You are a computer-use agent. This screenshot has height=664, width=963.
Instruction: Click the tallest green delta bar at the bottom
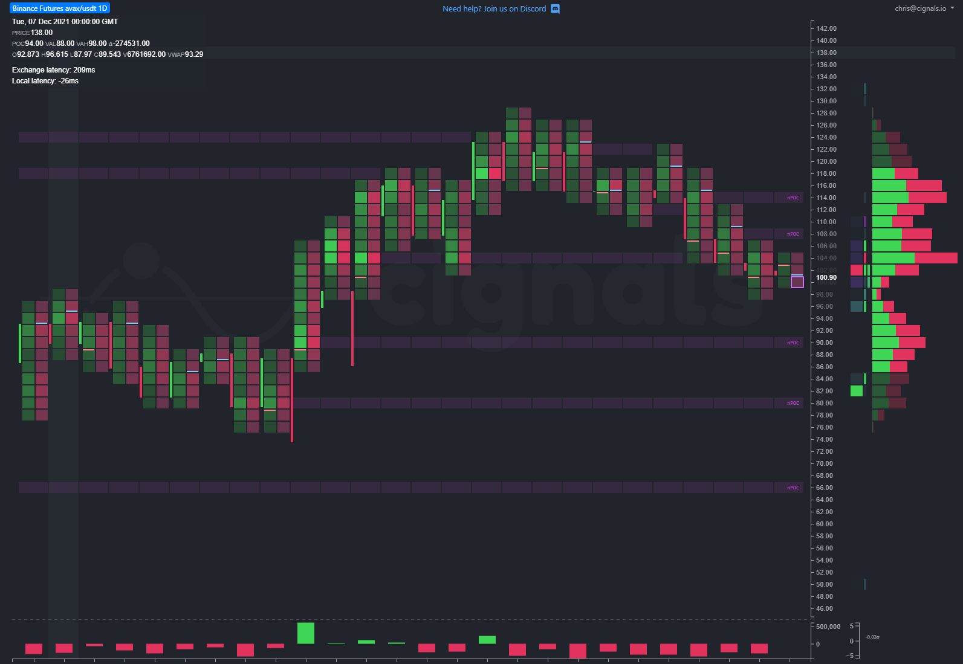point(306,633)
